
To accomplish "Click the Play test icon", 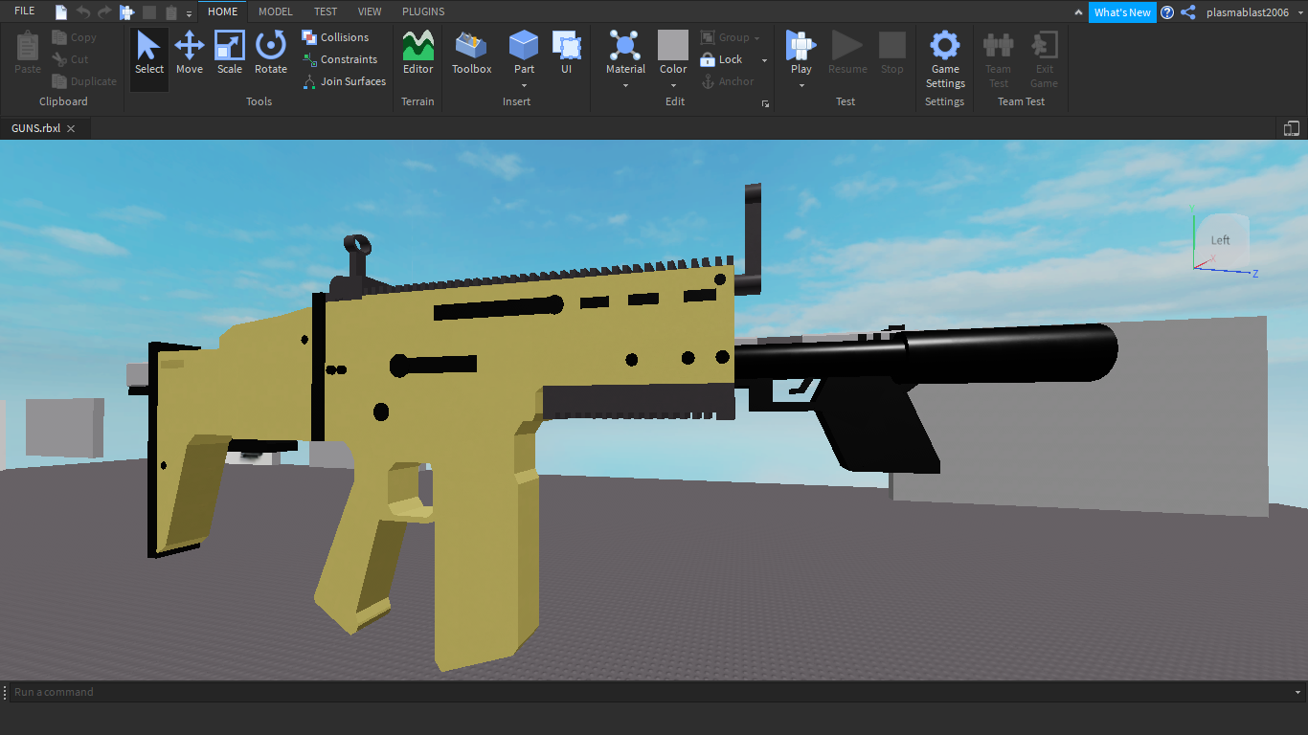I will (801, 45).
